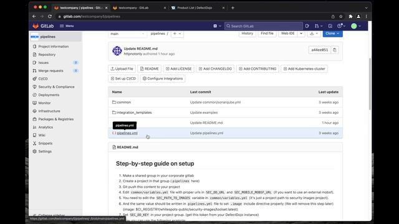The image size is (399, 224).
Task: Open the Clone dropdown button
Action: tap(332, 33)
